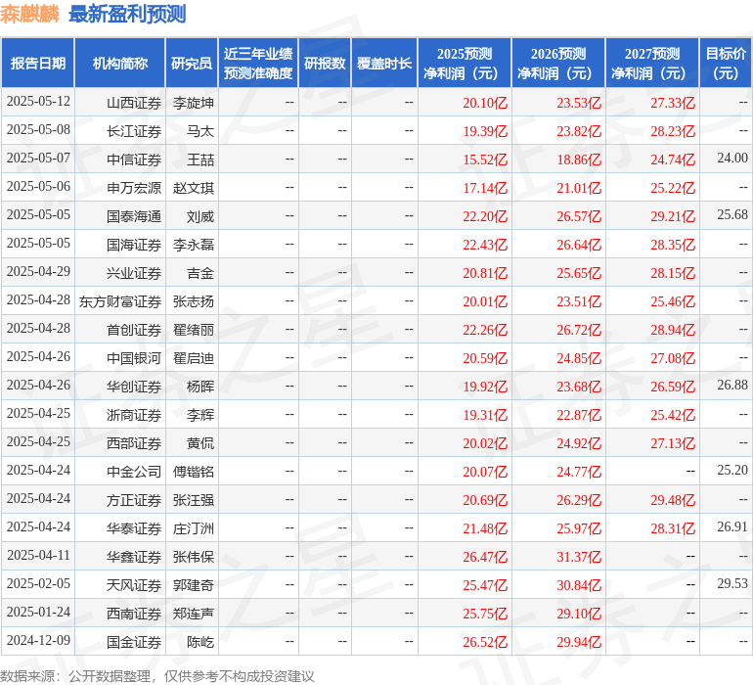Image resolution: width=753 pixels, height=685 pixels.
Task: Click researcher 翟启迪
Action: tap(194, 358)
